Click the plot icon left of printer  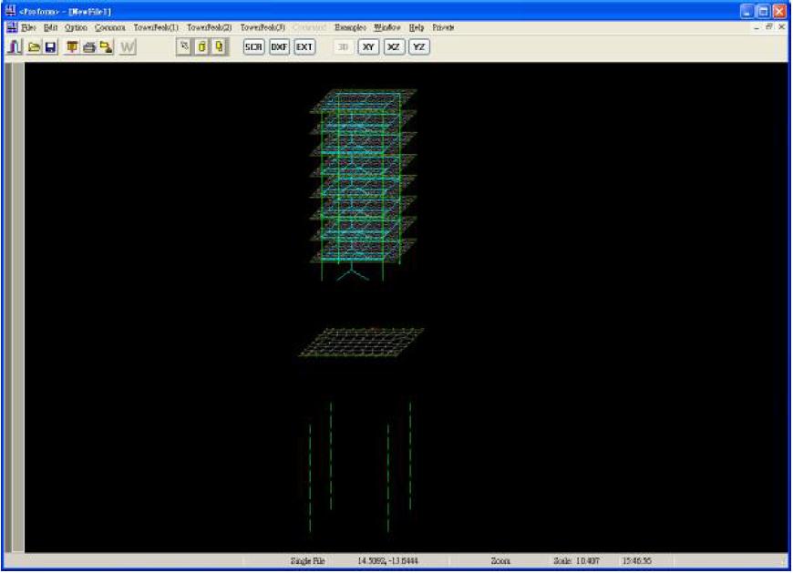72,46
